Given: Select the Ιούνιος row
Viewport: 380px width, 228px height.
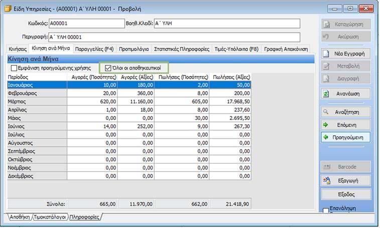Looking at the screenshot, I should 129,126.
